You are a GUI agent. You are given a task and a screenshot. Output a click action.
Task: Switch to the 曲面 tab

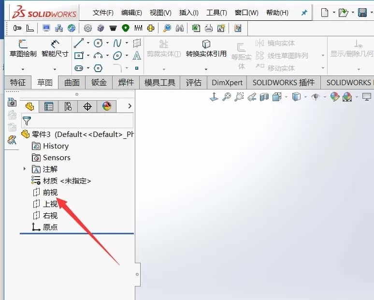72,82
